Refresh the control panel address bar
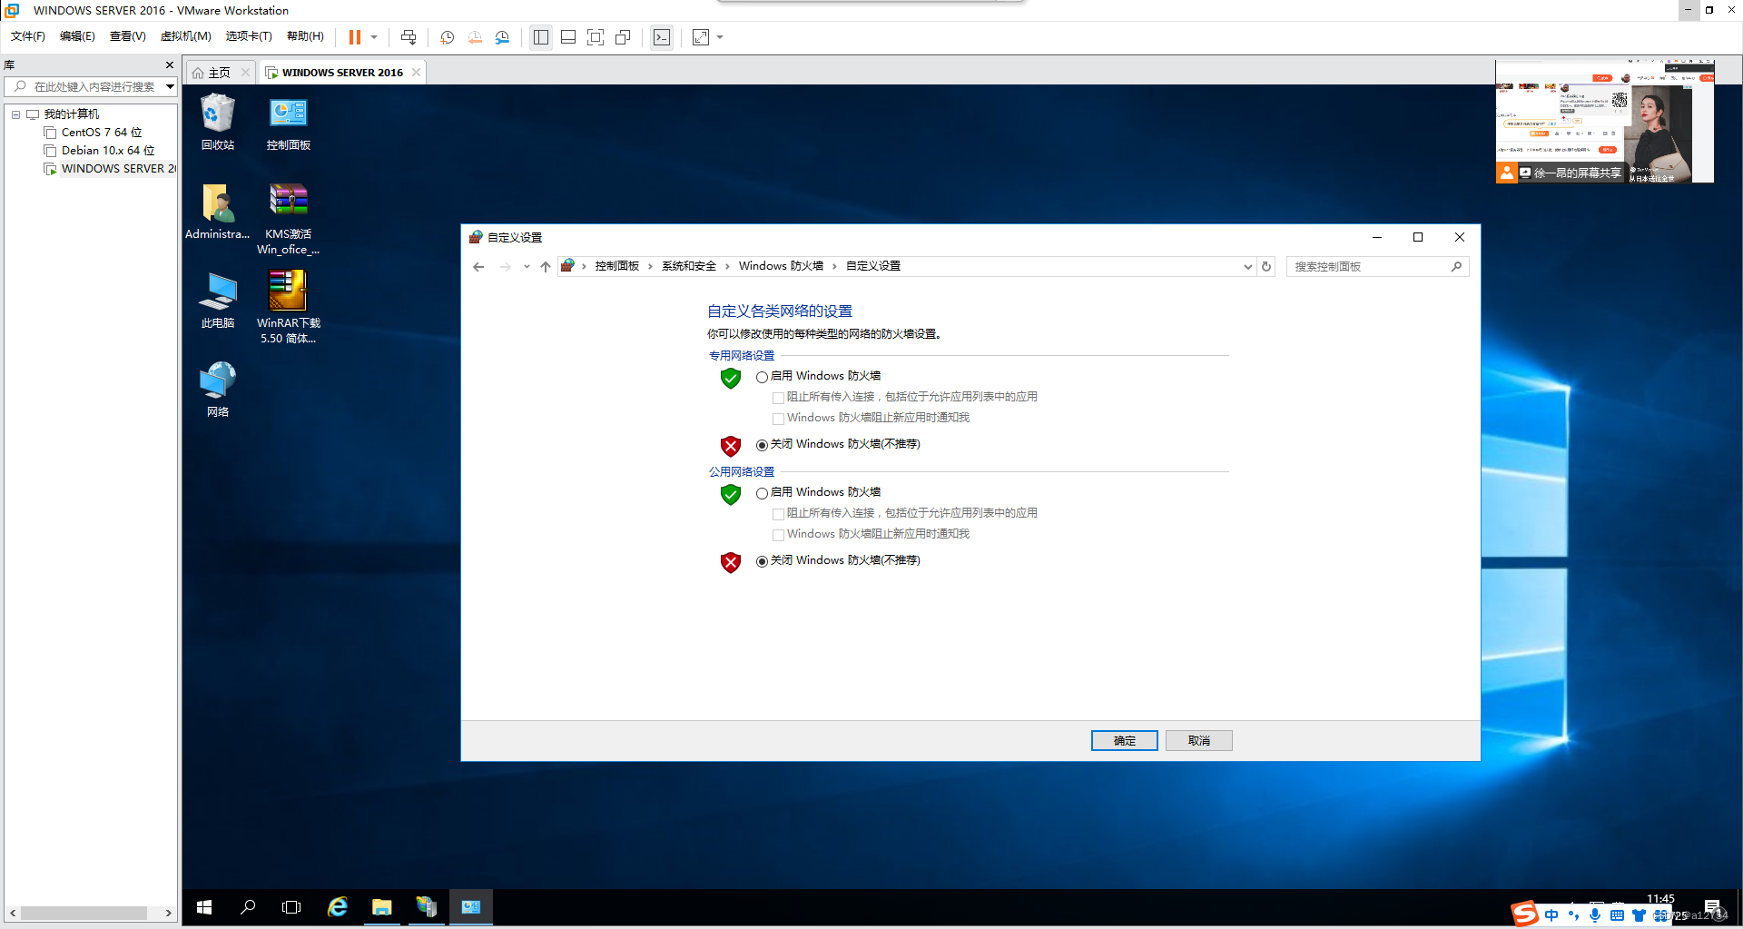The width and height of the screenshot is (1743, 929). coord(1266,267)
